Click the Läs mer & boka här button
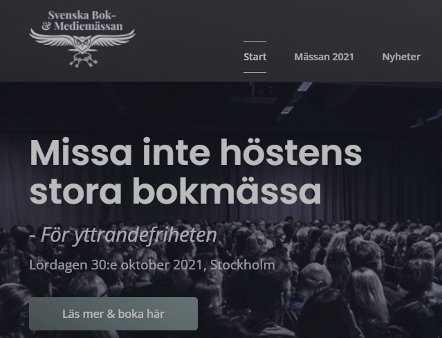This screenshot has height=338, width=442. click(113, 314)
